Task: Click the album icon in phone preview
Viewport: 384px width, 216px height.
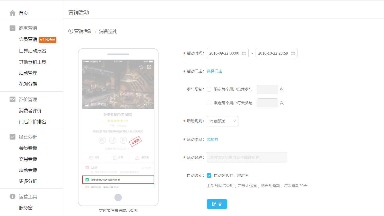Action: click(x=87, y=104)
